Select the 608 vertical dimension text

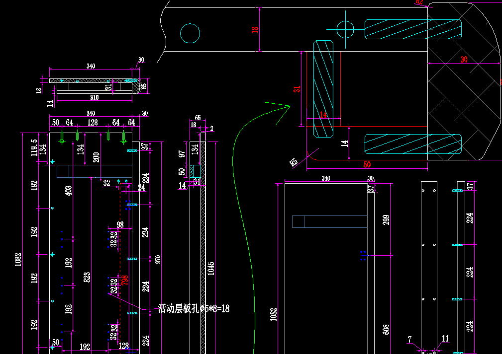pos(386,329)
